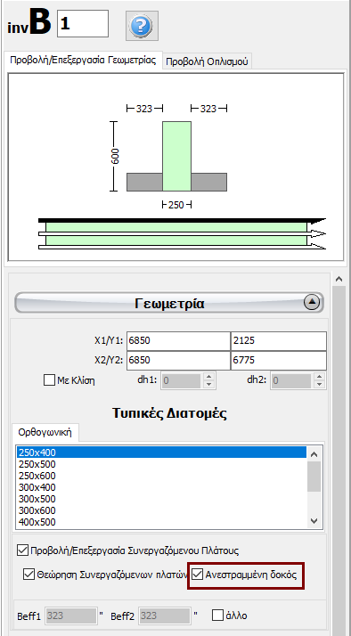Collapse the Γεωμετρία section arrow icon
This screenshot has width=351, height=636.
click(x=312, y=303)
